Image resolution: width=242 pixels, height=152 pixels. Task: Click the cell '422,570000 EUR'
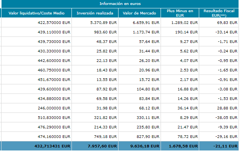point(36,22)
